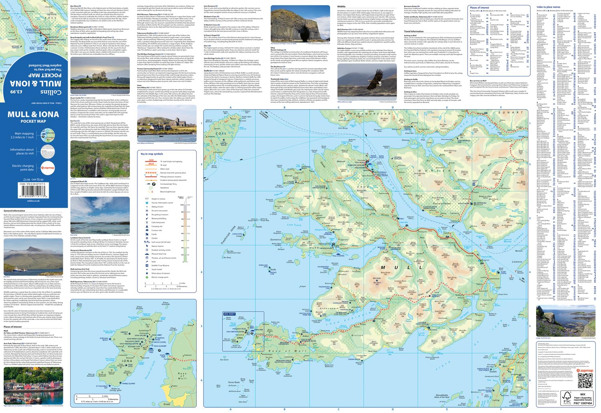
Task: Click the Zapmap QR code
Action: 585,381
